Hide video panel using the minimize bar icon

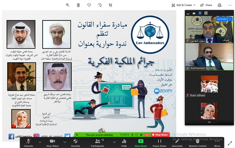[188, 13]
